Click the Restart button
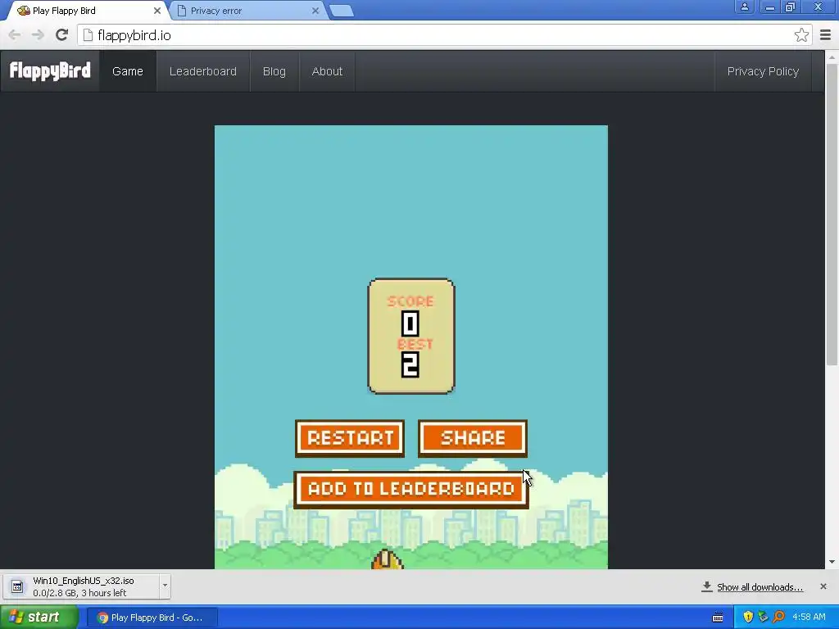 click(350, 439)
